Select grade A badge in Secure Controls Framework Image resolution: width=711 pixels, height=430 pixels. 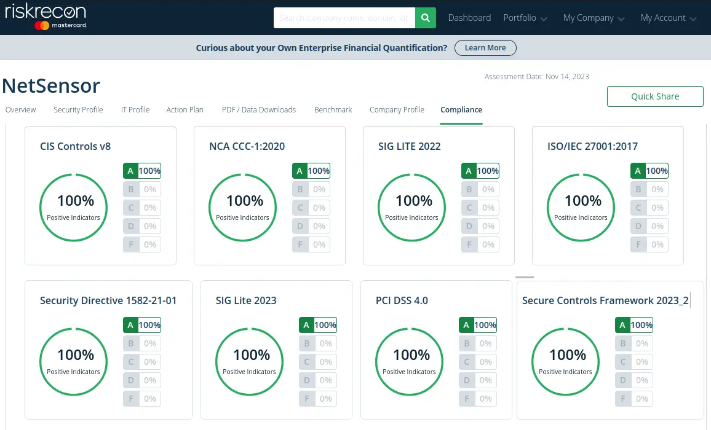tap(634, 325)
